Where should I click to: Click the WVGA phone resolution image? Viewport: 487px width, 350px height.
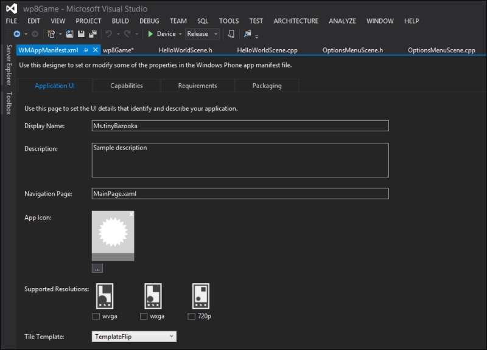[x=105, y=296]
